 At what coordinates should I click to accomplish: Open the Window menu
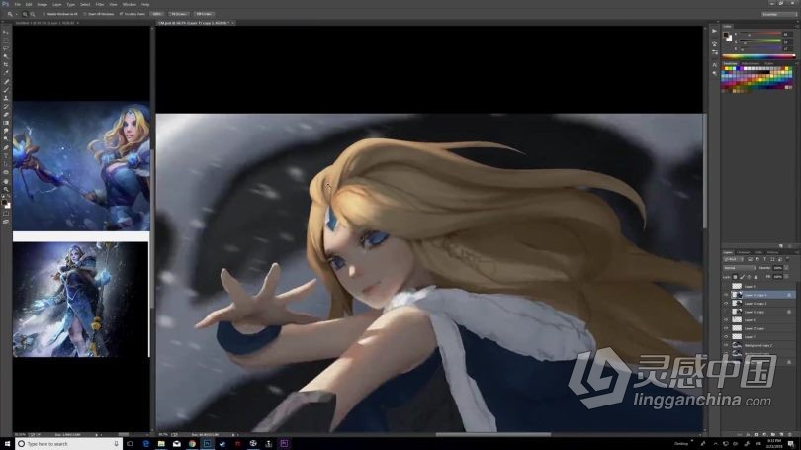130,4
